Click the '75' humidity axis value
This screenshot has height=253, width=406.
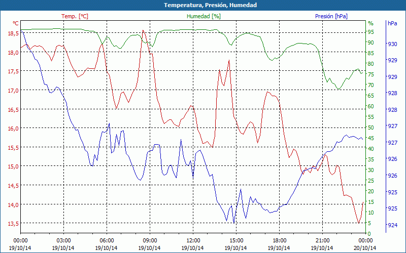point(371,74)
